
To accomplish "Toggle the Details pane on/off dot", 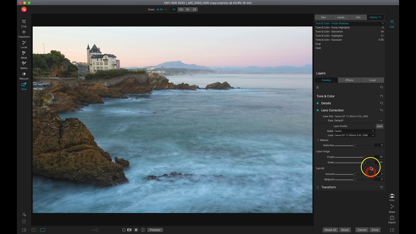I will coord(318,103).
